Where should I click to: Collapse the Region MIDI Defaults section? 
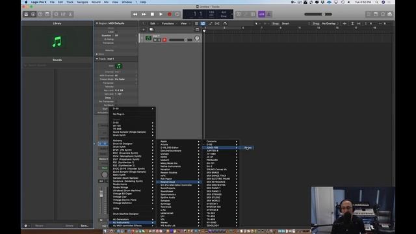pyautogui.click(x=97, y=23)
